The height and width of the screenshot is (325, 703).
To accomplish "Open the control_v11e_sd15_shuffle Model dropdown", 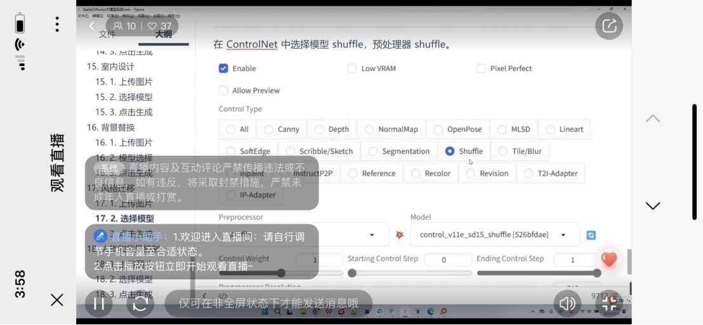I will pos(495,234).
